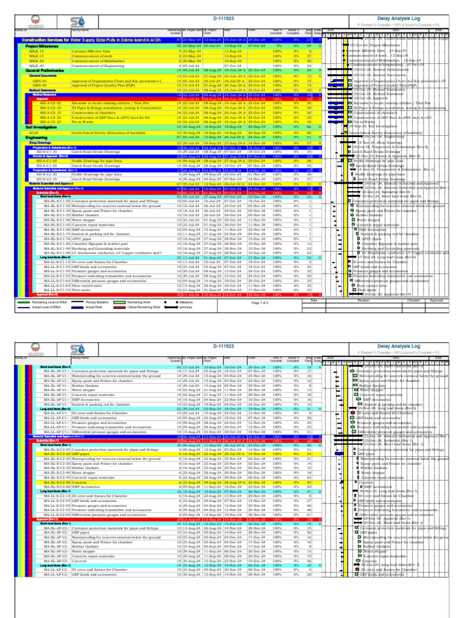Click the 'Soil Investigation' section row in table

(170, 127)
